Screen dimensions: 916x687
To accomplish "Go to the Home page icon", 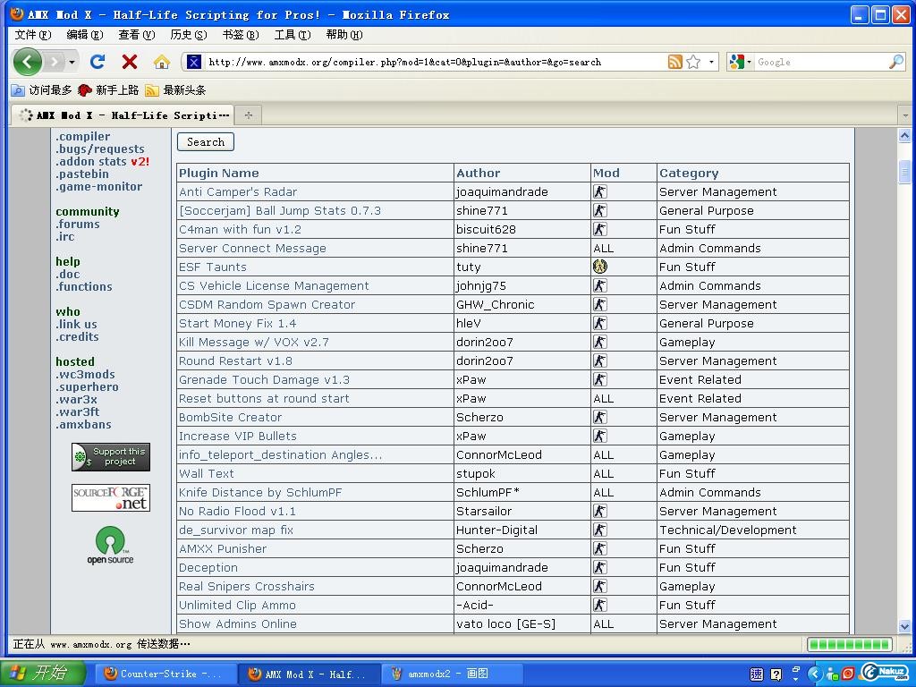I will 162,62.
